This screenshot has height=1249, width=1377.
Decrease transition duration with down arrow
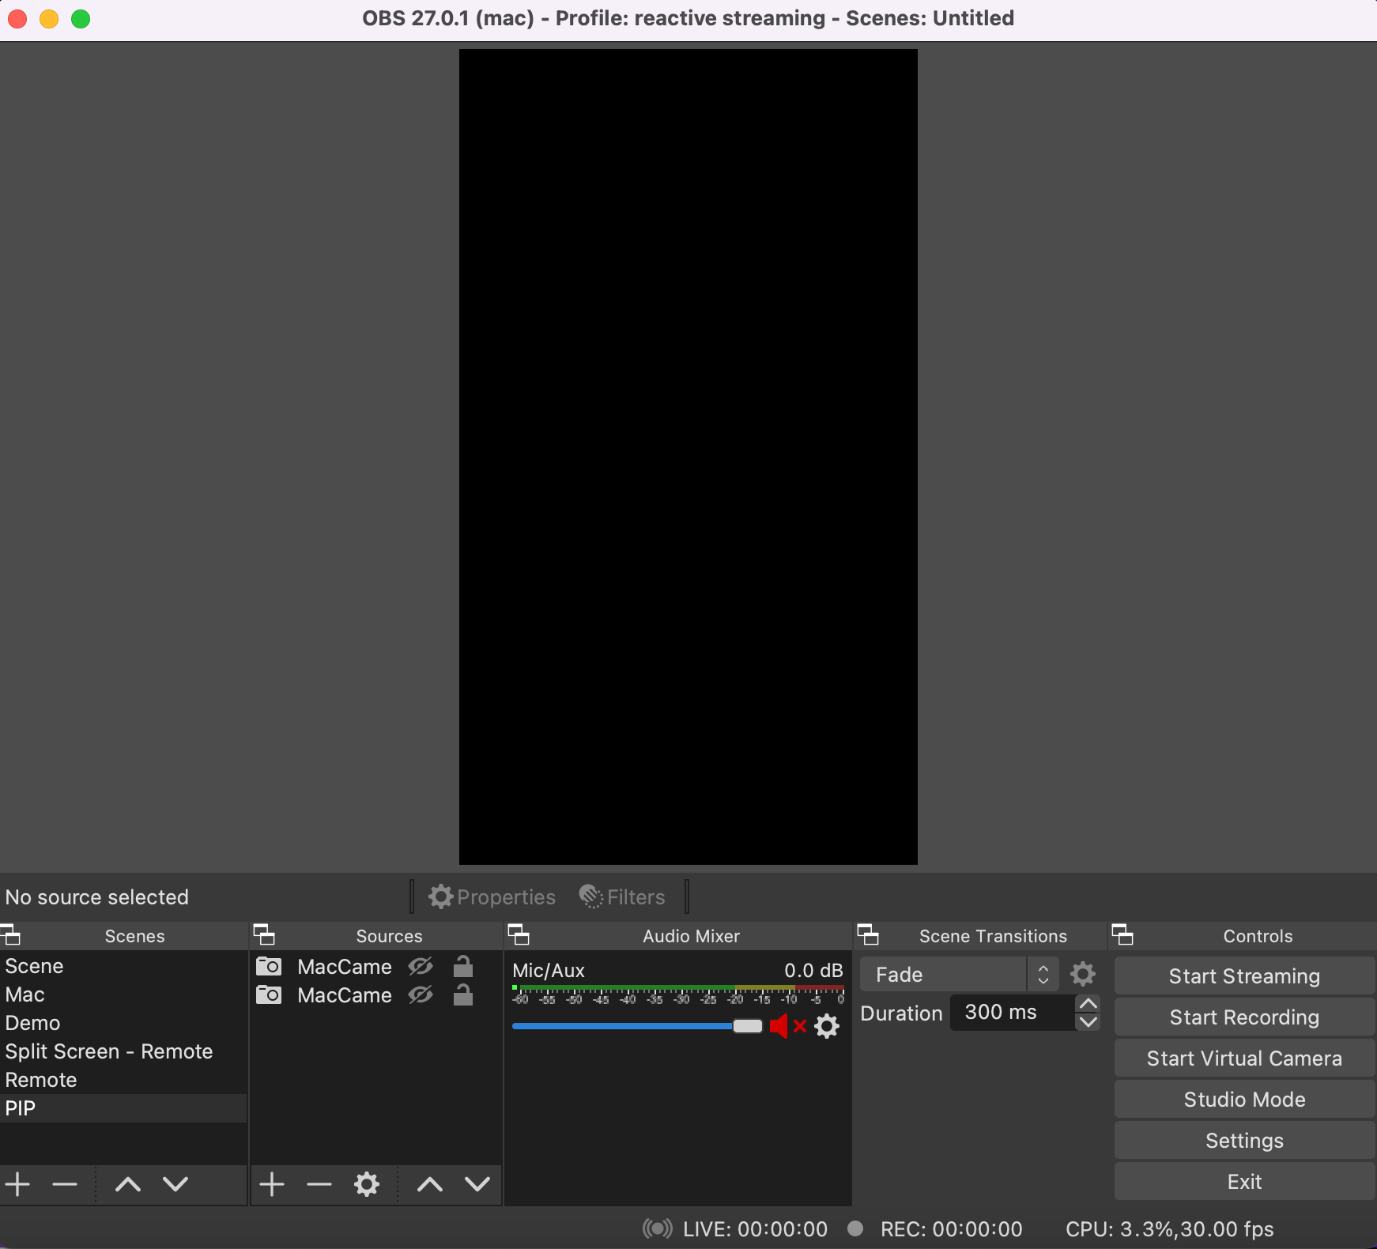[x=1088, y=1021]
